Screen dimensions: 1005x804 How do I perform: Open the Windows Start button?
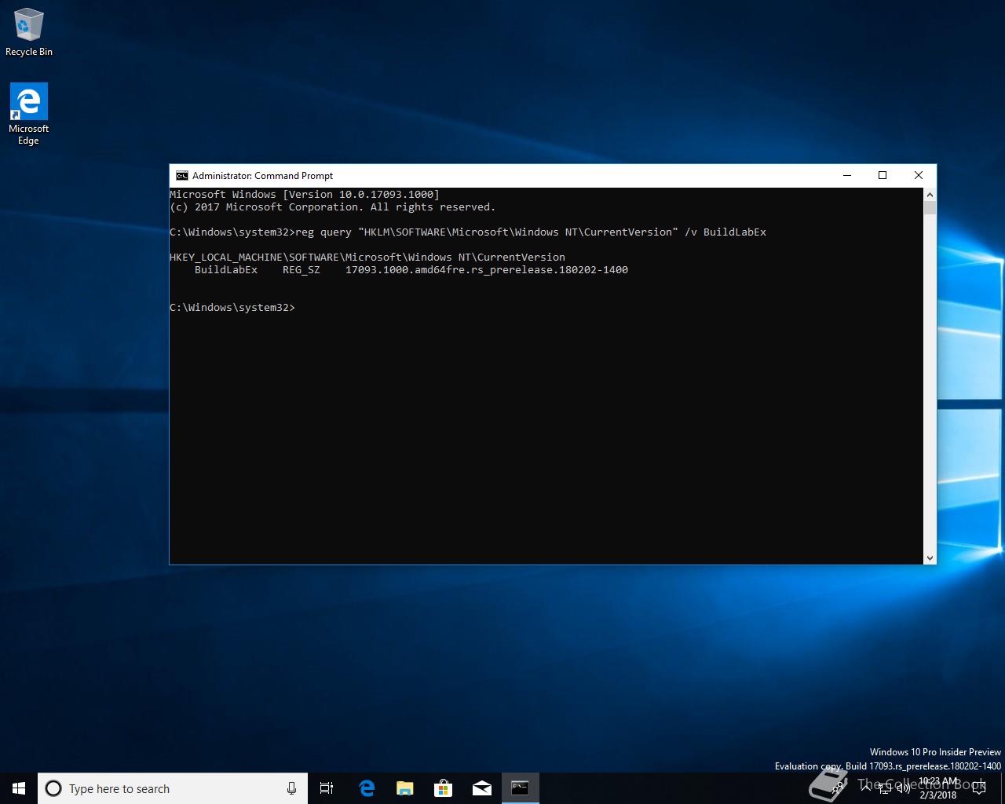pos(19,788)
